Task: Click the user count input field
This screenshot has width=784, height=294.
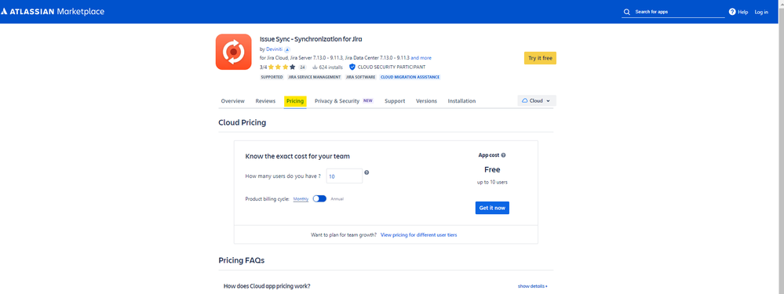Action: click(344, 176)
